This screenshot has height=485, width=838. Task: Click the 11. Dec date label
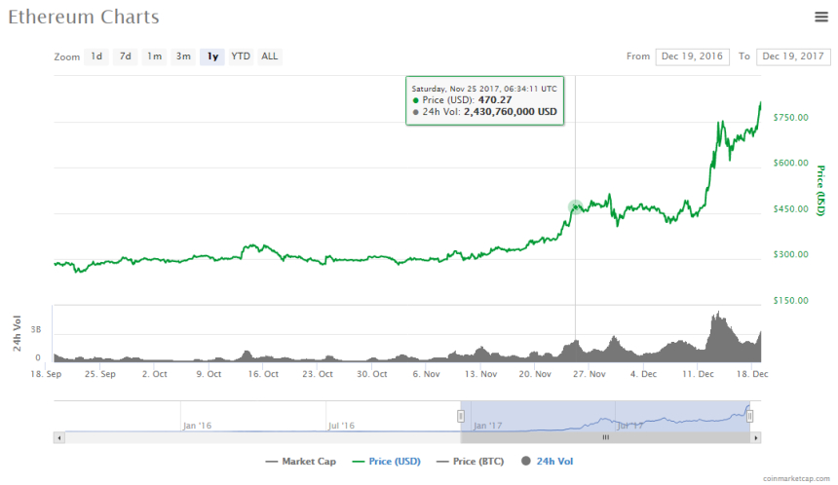point(698,374)
